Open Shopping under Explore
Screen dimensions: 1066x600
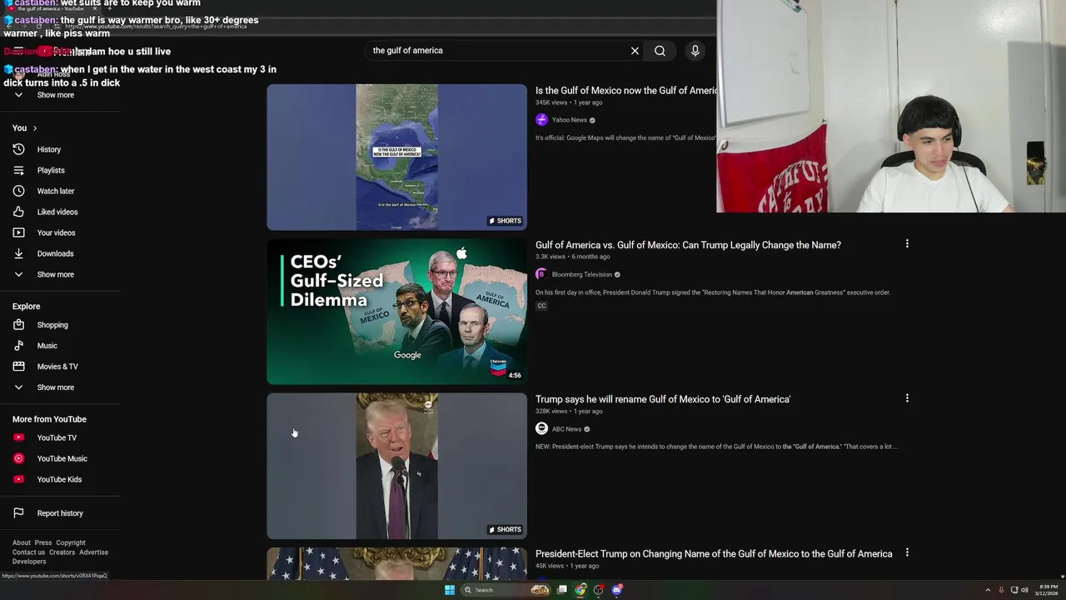coord(52,325)
